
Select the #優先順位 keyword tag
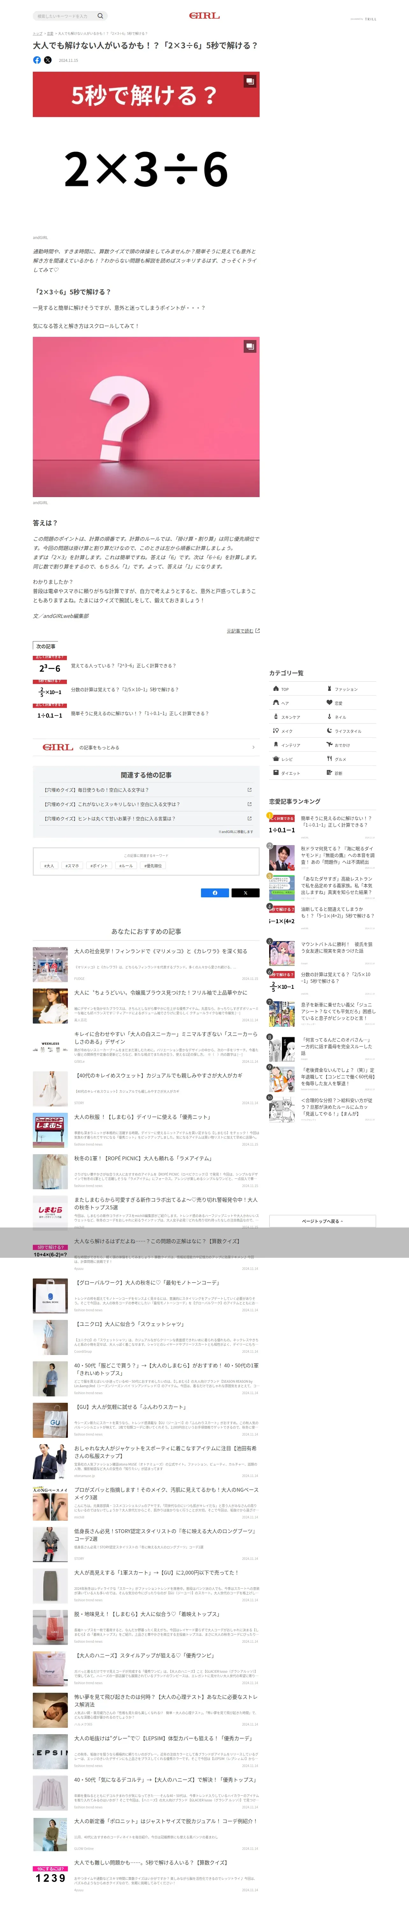tap(153, 865)
